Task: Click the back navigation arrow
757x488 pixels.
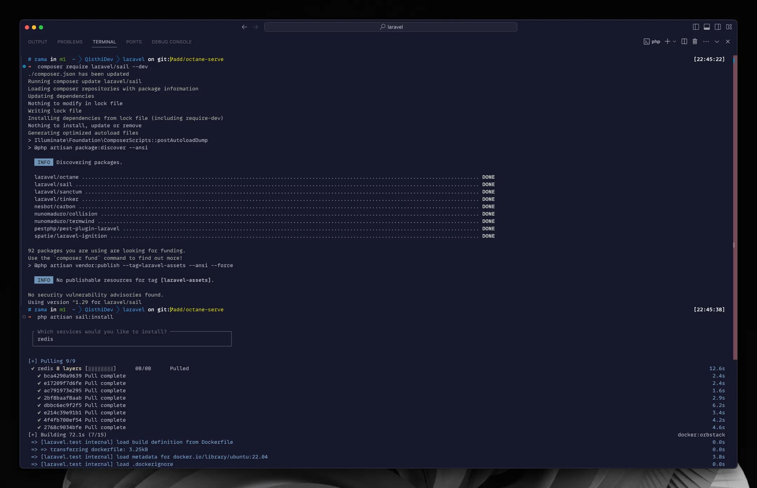Action: (x=244, y=27)
